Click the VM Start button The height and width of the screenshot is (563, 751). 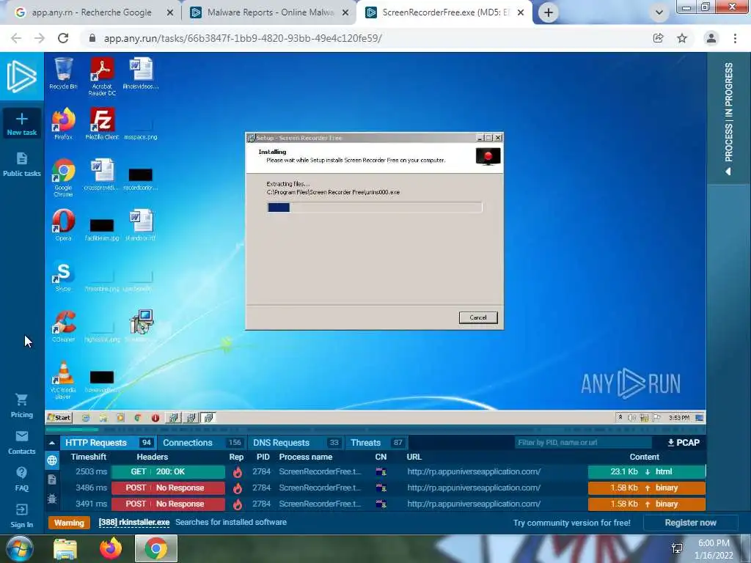point(59,417)
